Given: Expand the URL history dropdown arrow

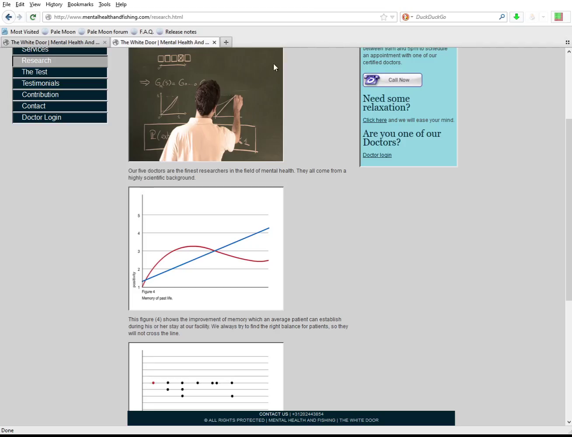Looking at the screenshot, I should click(x=392, y=17).
